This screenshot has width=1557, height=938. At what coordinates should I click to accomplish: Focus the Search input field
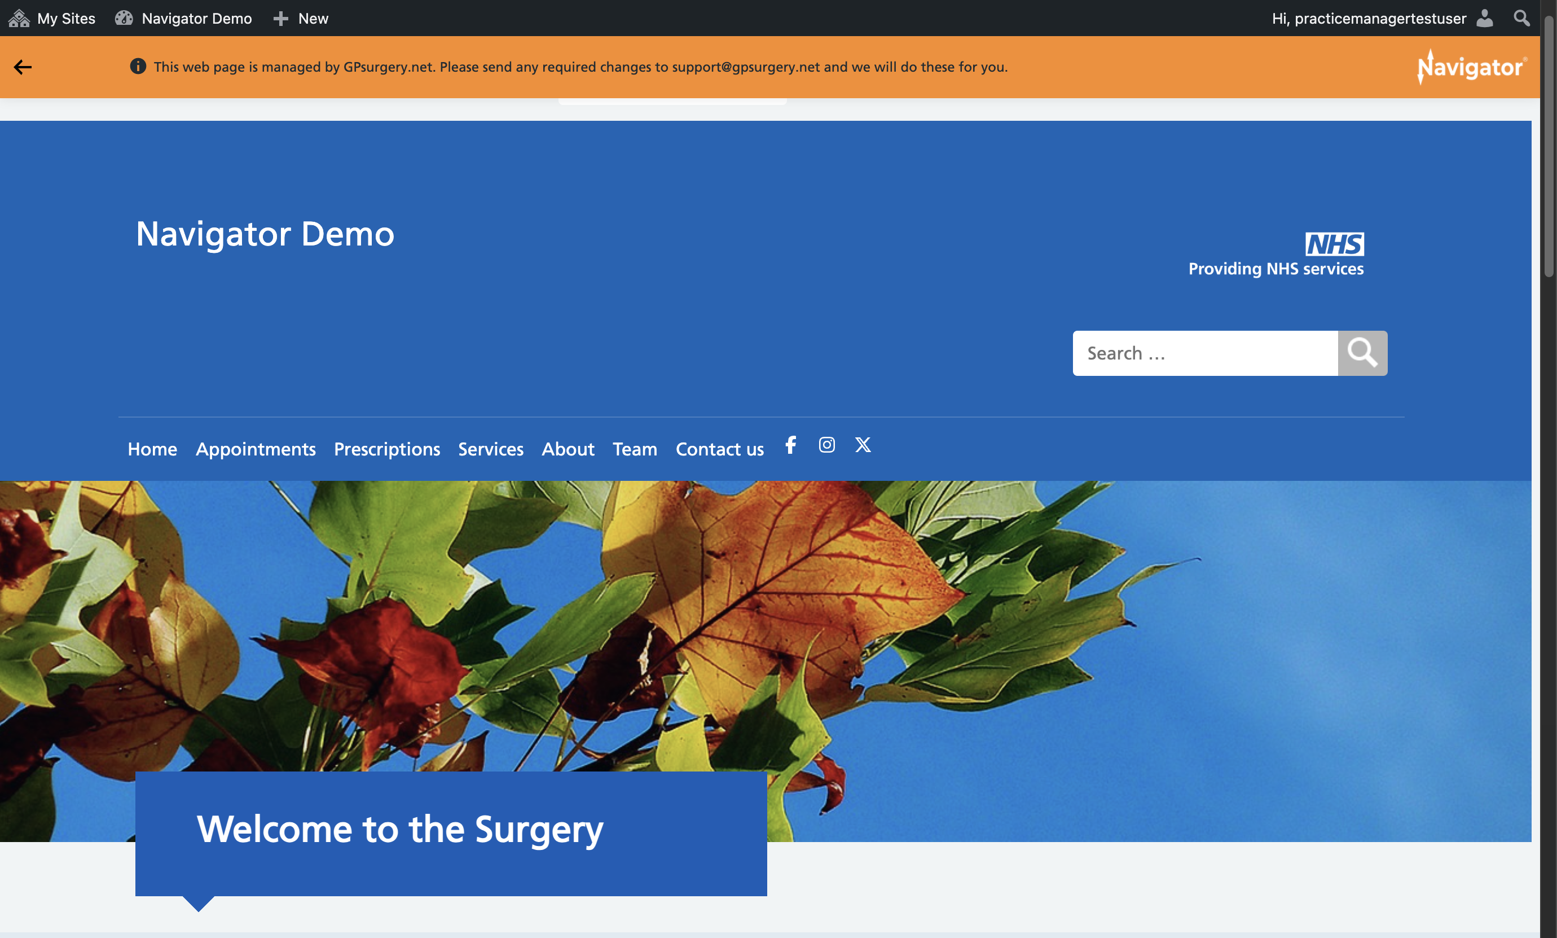pos(1205,353)
